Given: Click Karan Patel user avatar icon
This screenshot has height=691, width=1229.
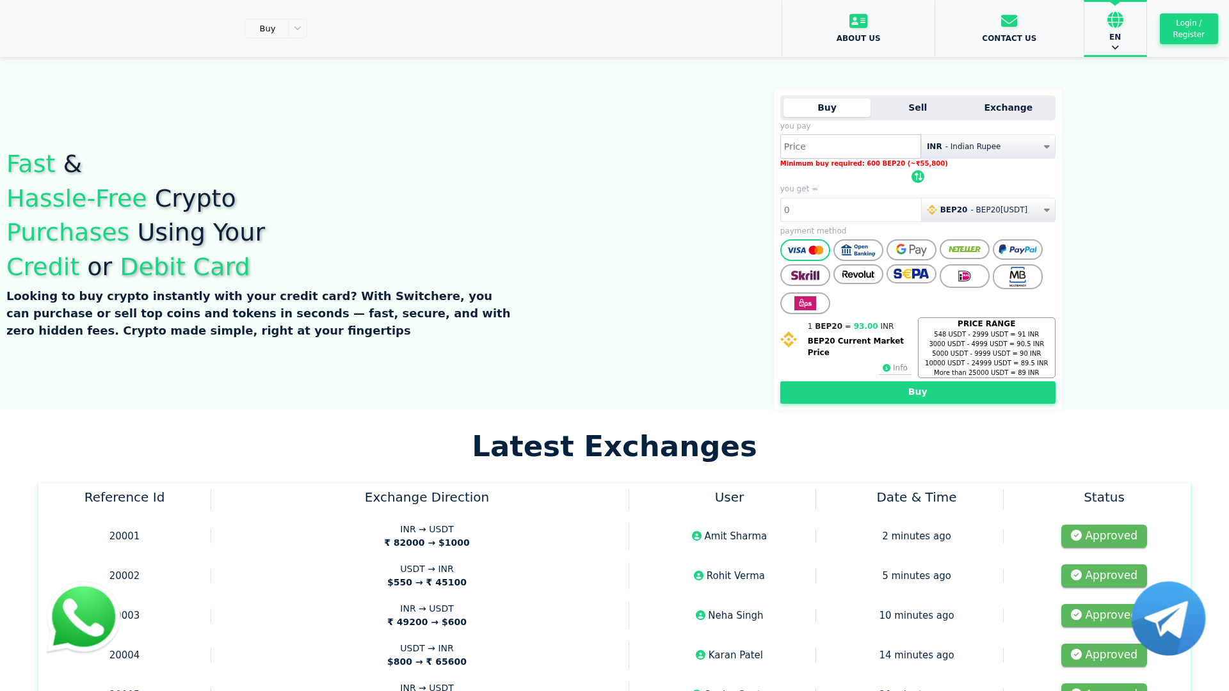Looking at the screenshot, I should point(700,655).
